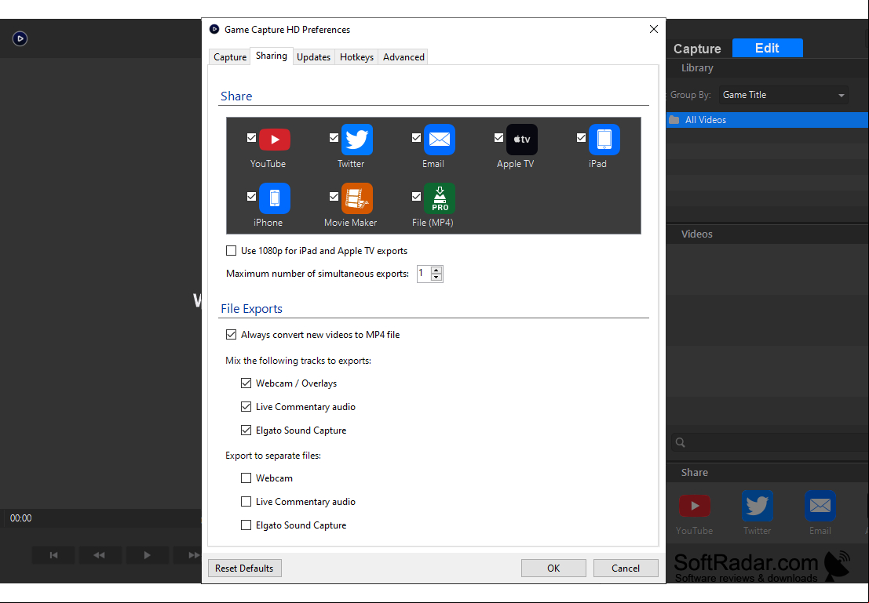Screen dimensions: 869x603
Task: Click the YouTube icon in Preferences share grid
Action: click(x=274, y=140)
